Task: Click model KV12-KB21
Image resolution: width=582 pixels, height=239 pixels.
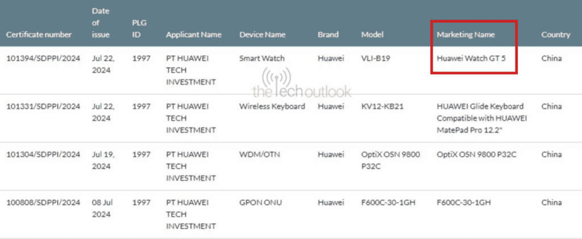Action: (x=383, y=106)
